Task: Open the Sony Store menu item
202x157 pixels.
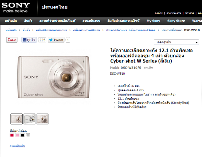Action: (x=176, y=21)
